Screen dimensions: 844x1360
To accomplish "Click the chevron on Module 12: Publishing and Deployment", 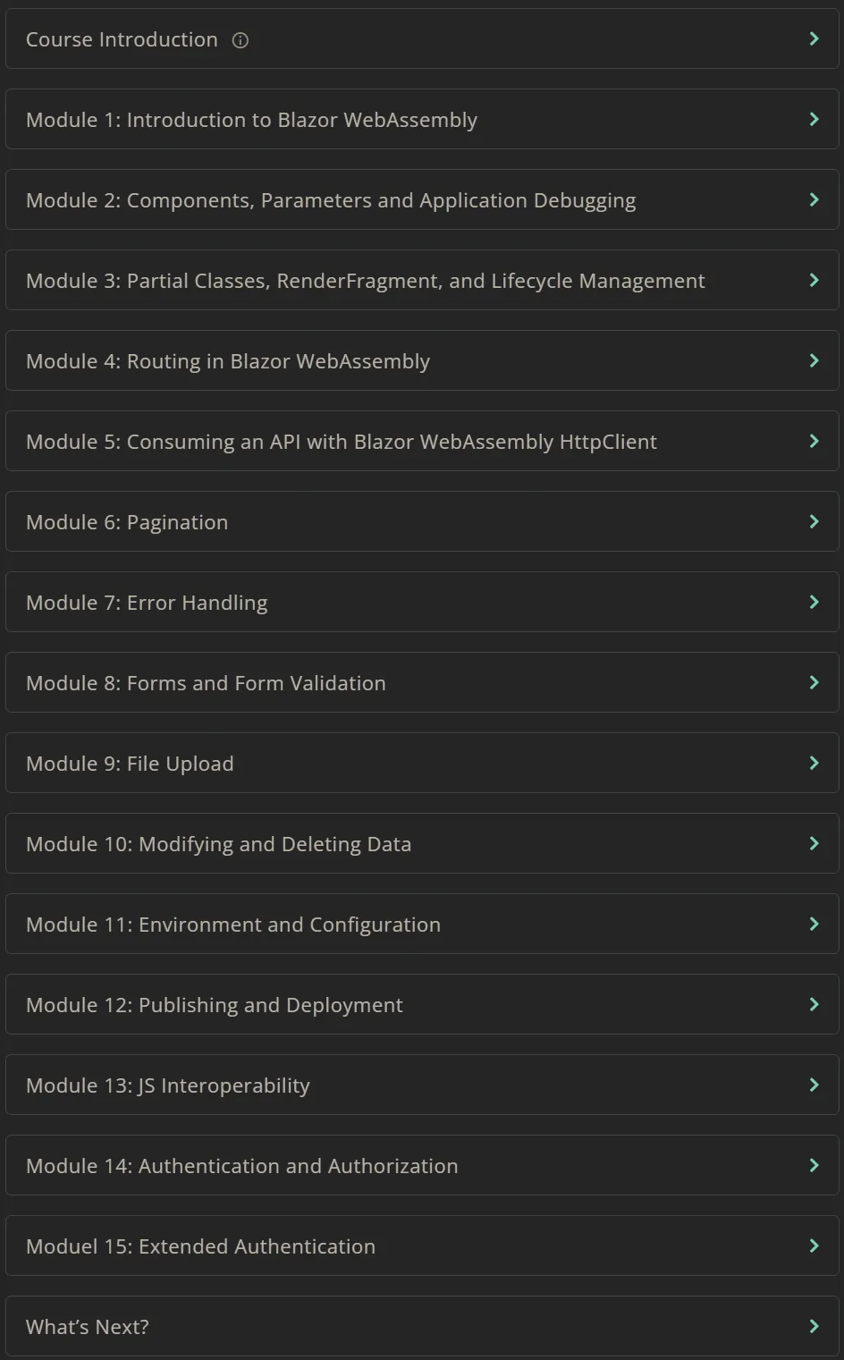I will [814, 1004].
